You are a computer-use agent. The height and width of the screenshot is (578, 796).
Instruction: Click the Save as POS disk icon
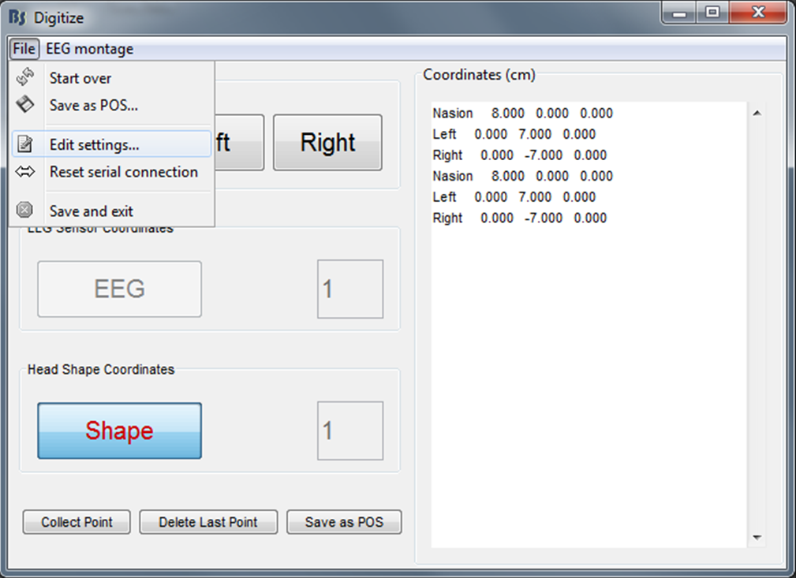coord(25,104)
